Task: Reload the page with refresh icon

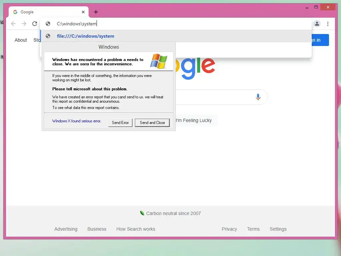Action: (x=35, y=24)
